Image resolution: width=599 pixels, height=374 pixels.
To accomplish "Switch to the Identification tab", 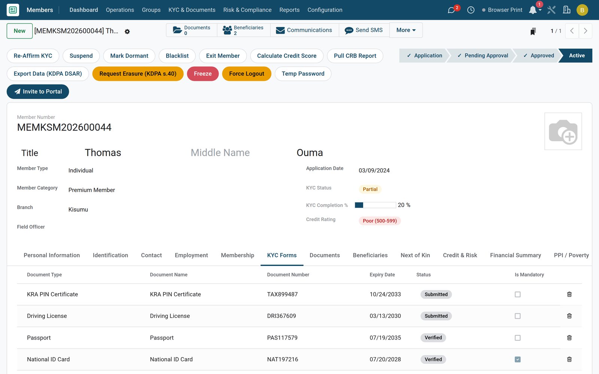I will tap(110, 255).
